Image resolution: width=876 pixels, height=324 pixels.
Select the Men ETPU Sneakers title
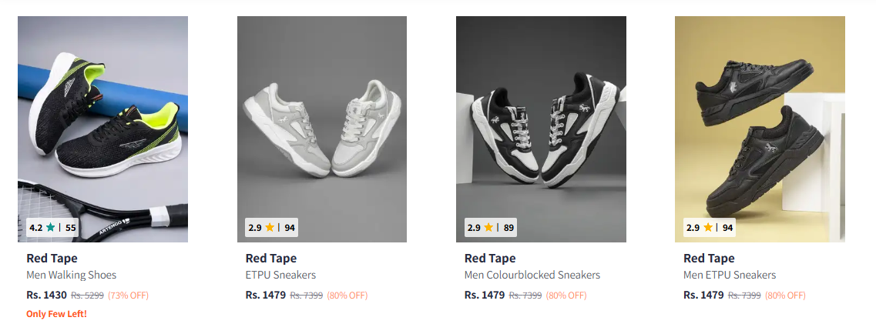click(x=729, y=275)
